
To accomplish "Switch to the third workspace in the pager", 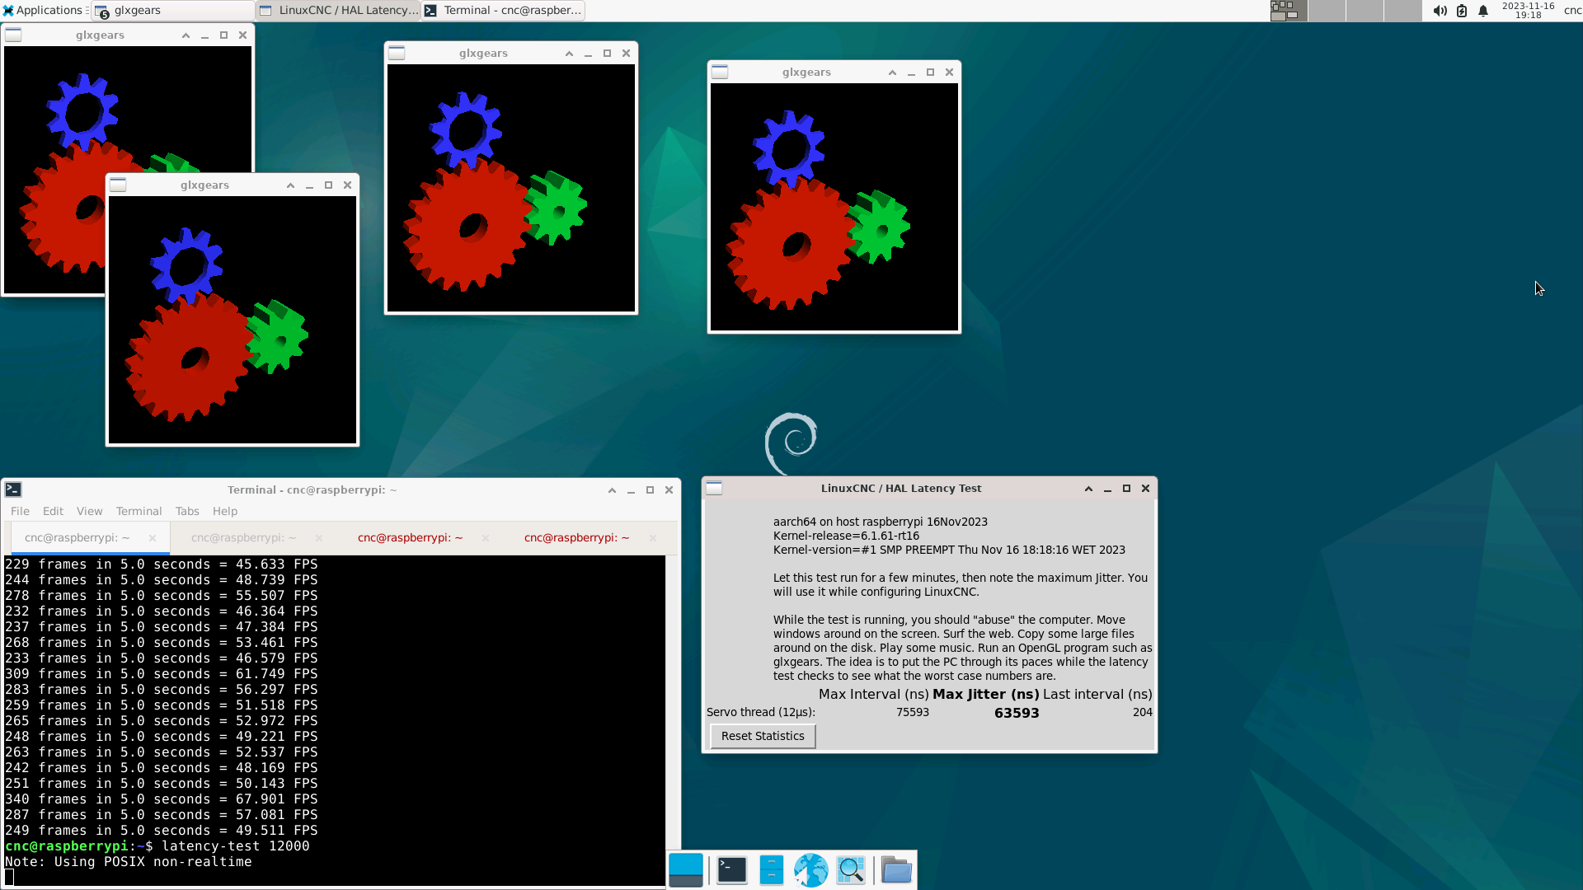I will (1365, 11).
